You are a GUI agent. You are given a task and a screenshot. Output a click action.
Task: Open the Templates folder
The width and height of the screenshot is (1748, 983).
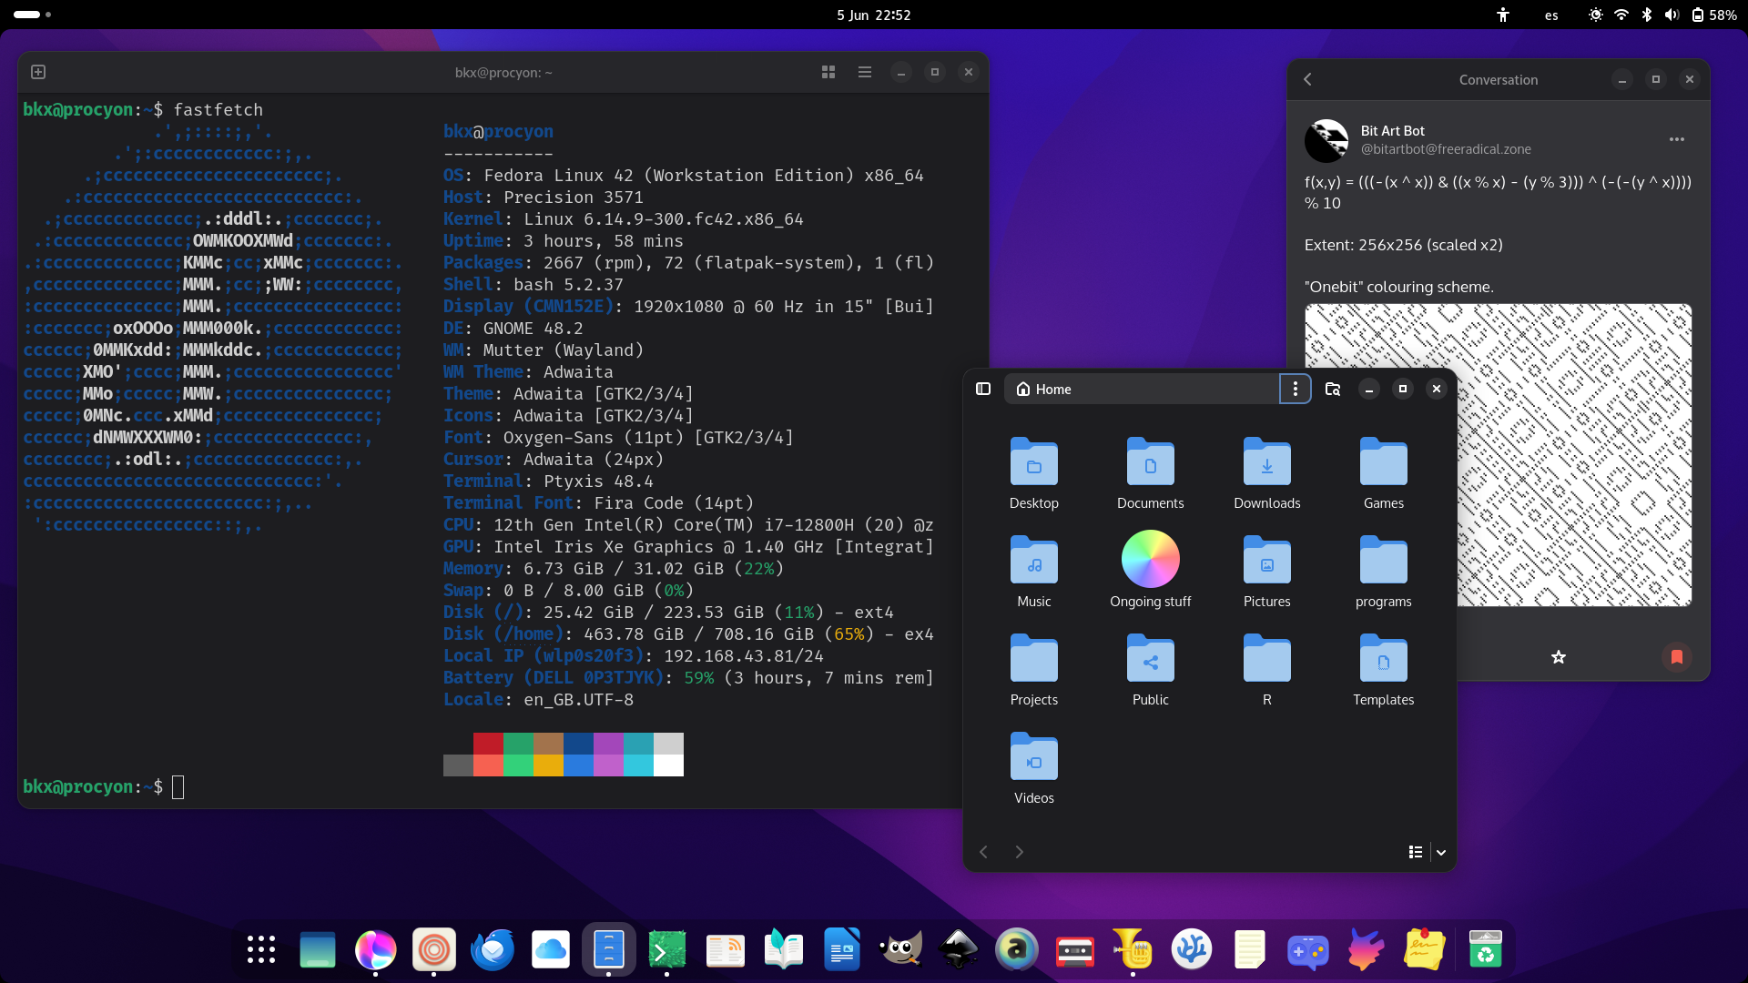click(x=1384, y=670)
